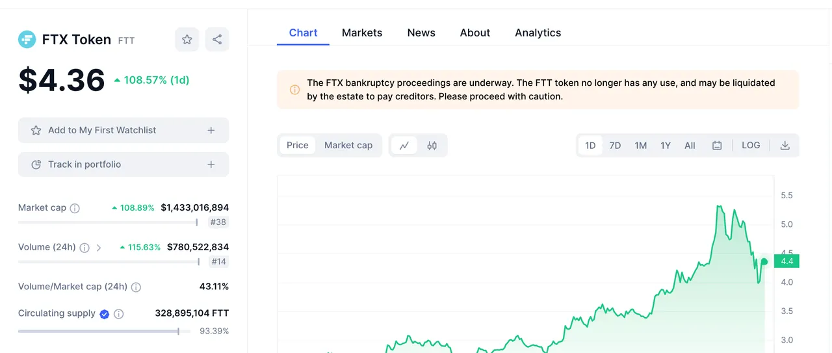The width and height of the screenshot is (832, 353).
Task: Open the Analytics tab
Action: pos(538,33)
